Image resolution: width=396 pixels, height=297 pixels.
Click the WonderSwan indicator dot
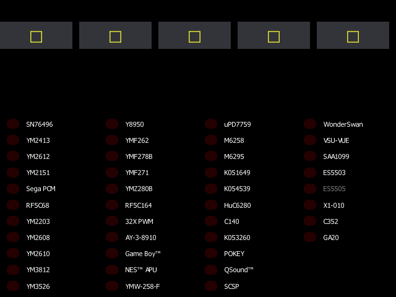310,124
